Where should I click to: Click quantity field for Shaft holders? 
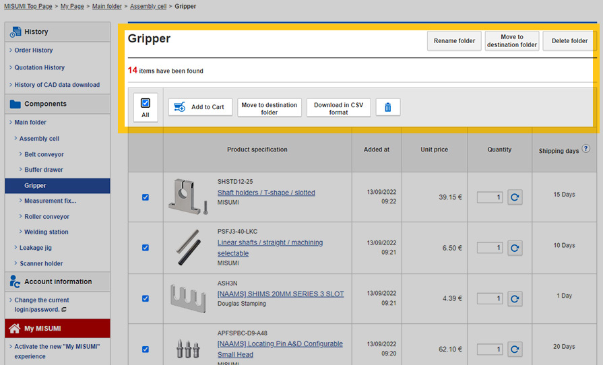pos(490,197)
